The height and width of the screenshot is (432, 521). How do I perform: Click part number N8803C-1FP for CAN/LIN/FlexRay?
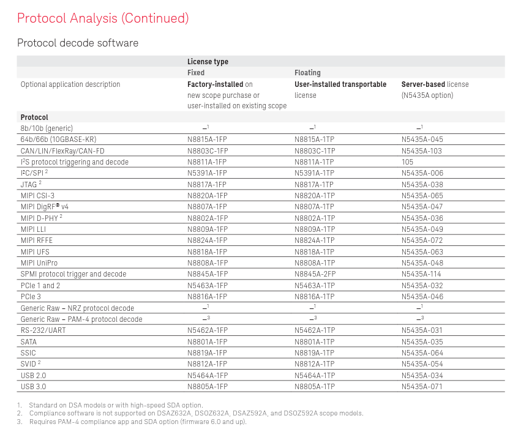[208, 151]
